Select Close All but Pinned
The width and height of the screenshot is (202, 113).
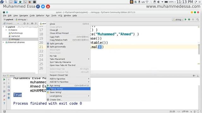click(x=68, y=33)
